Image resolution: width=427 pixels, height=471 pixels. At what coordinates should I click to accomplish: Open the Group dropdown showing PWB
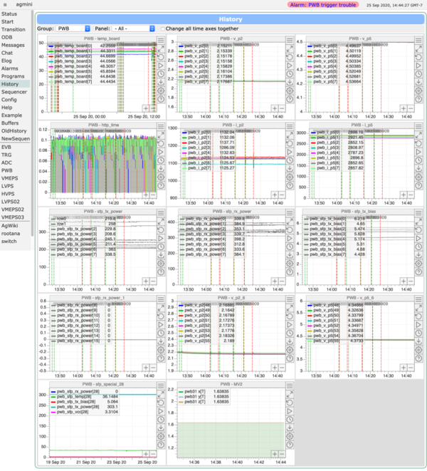(73, 29)
